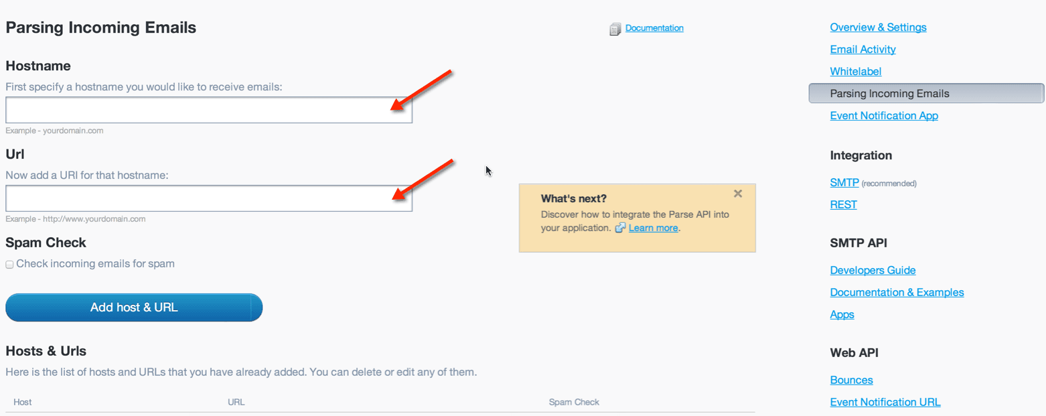Open the REST integration page
The height and width of the screenshot is (416, 1046).
click(x=843, y=204)
